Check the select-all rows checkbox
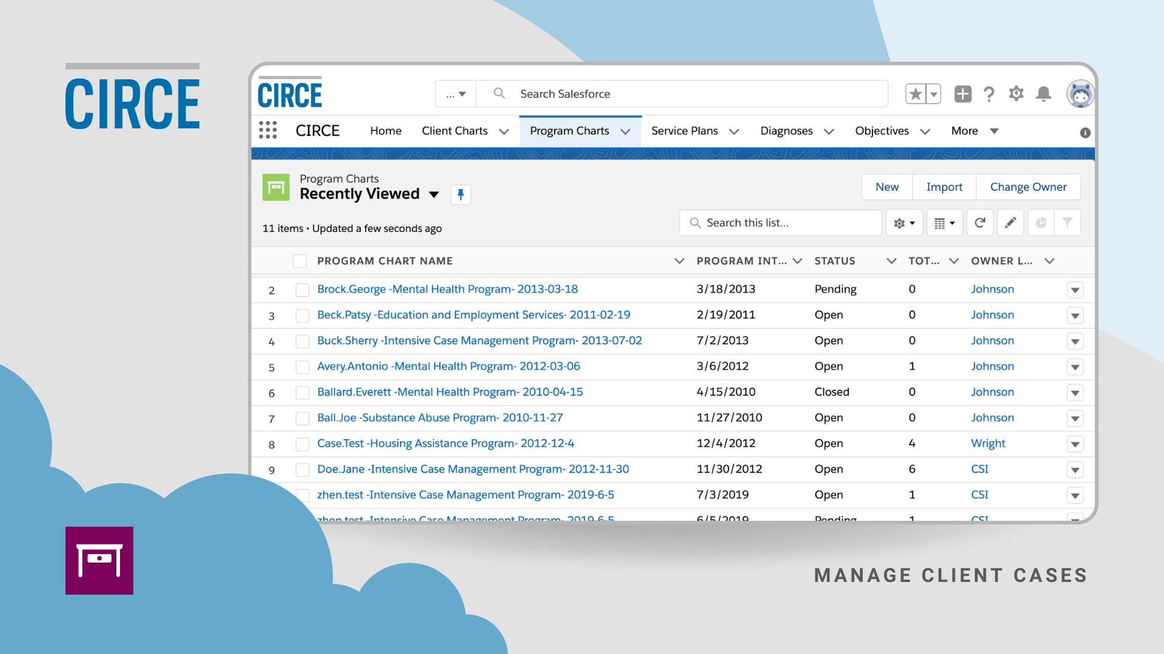The image size is (1164, 654). tap(299, 261)
